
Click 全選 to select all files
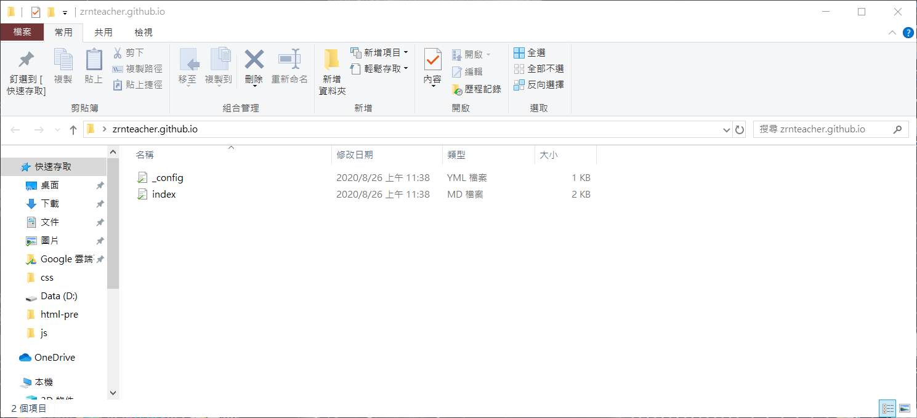(x=530, y=53)
